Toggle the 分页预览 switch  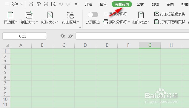click(x=93, y=15)
